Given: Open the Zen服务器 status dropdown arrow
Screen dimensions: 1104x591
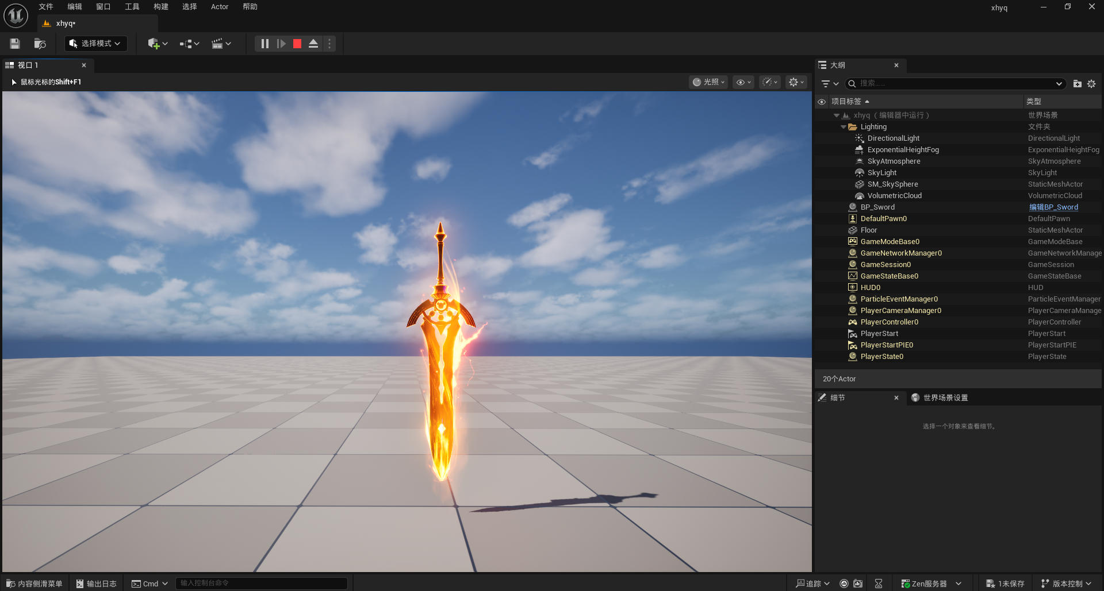Looking at the screenshot, I should [x=959, y=584].
